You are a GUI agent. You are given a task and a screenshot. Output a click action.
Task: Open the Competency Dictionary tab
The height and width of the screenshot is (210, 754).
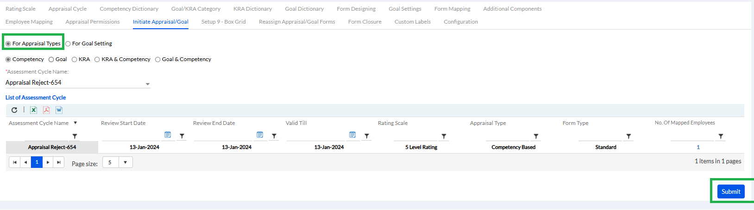[x=129, y=9]
